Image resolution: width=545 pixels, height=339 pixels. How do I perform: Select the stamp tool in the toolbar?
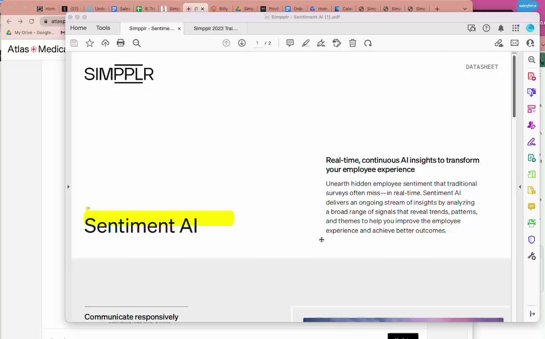tap(337, 43)
